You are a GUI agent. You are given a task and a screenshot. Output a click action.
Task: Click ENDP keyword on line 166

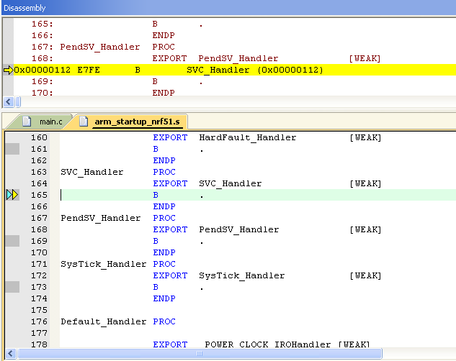[x=164, y=206]
